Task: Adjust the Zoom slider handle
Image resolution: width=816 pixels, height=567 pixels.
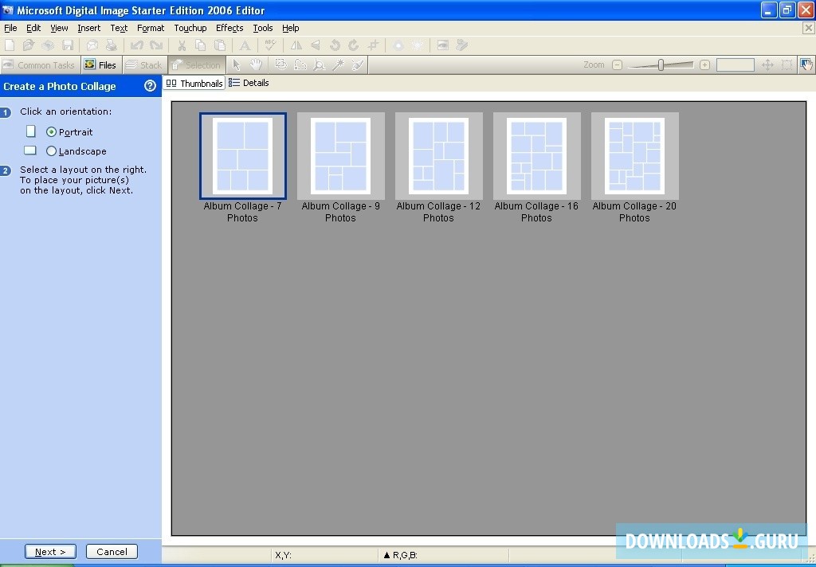Action: (x=661, y=65)
